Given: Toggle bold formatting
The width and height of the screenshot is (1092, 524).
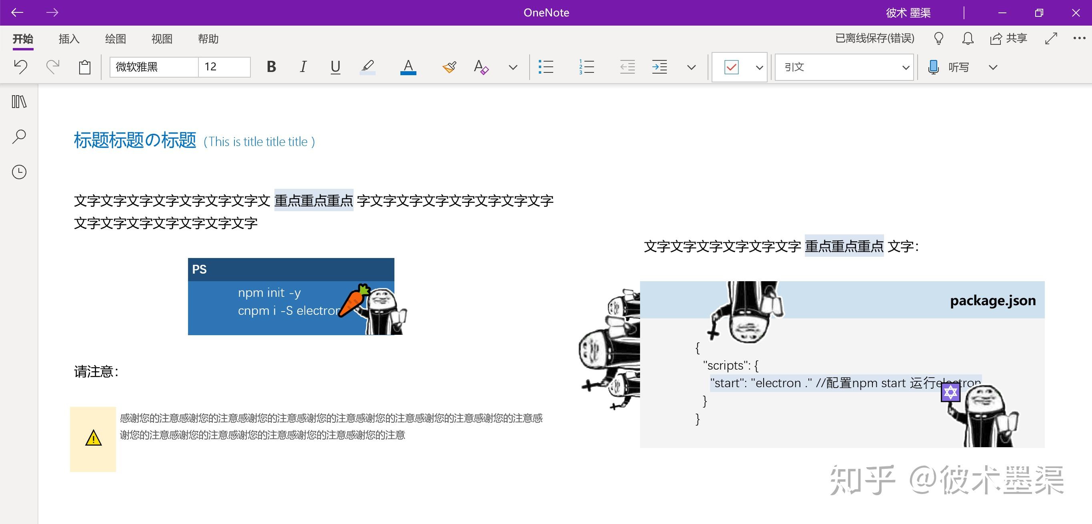Looking at the screenshot, I should click(x=271, y=67).
